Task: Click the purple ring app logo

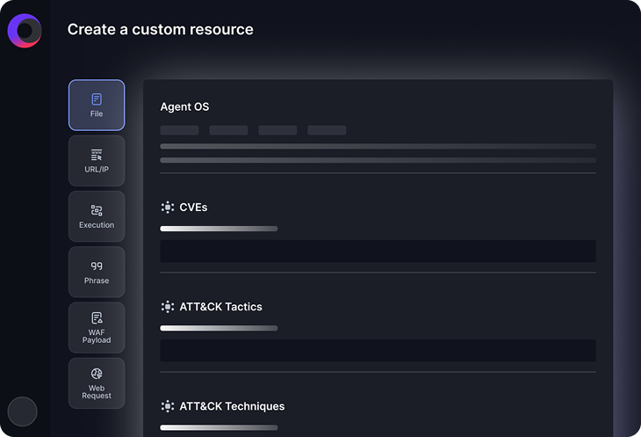Action: pyautogui.click(x=25, y=31)
